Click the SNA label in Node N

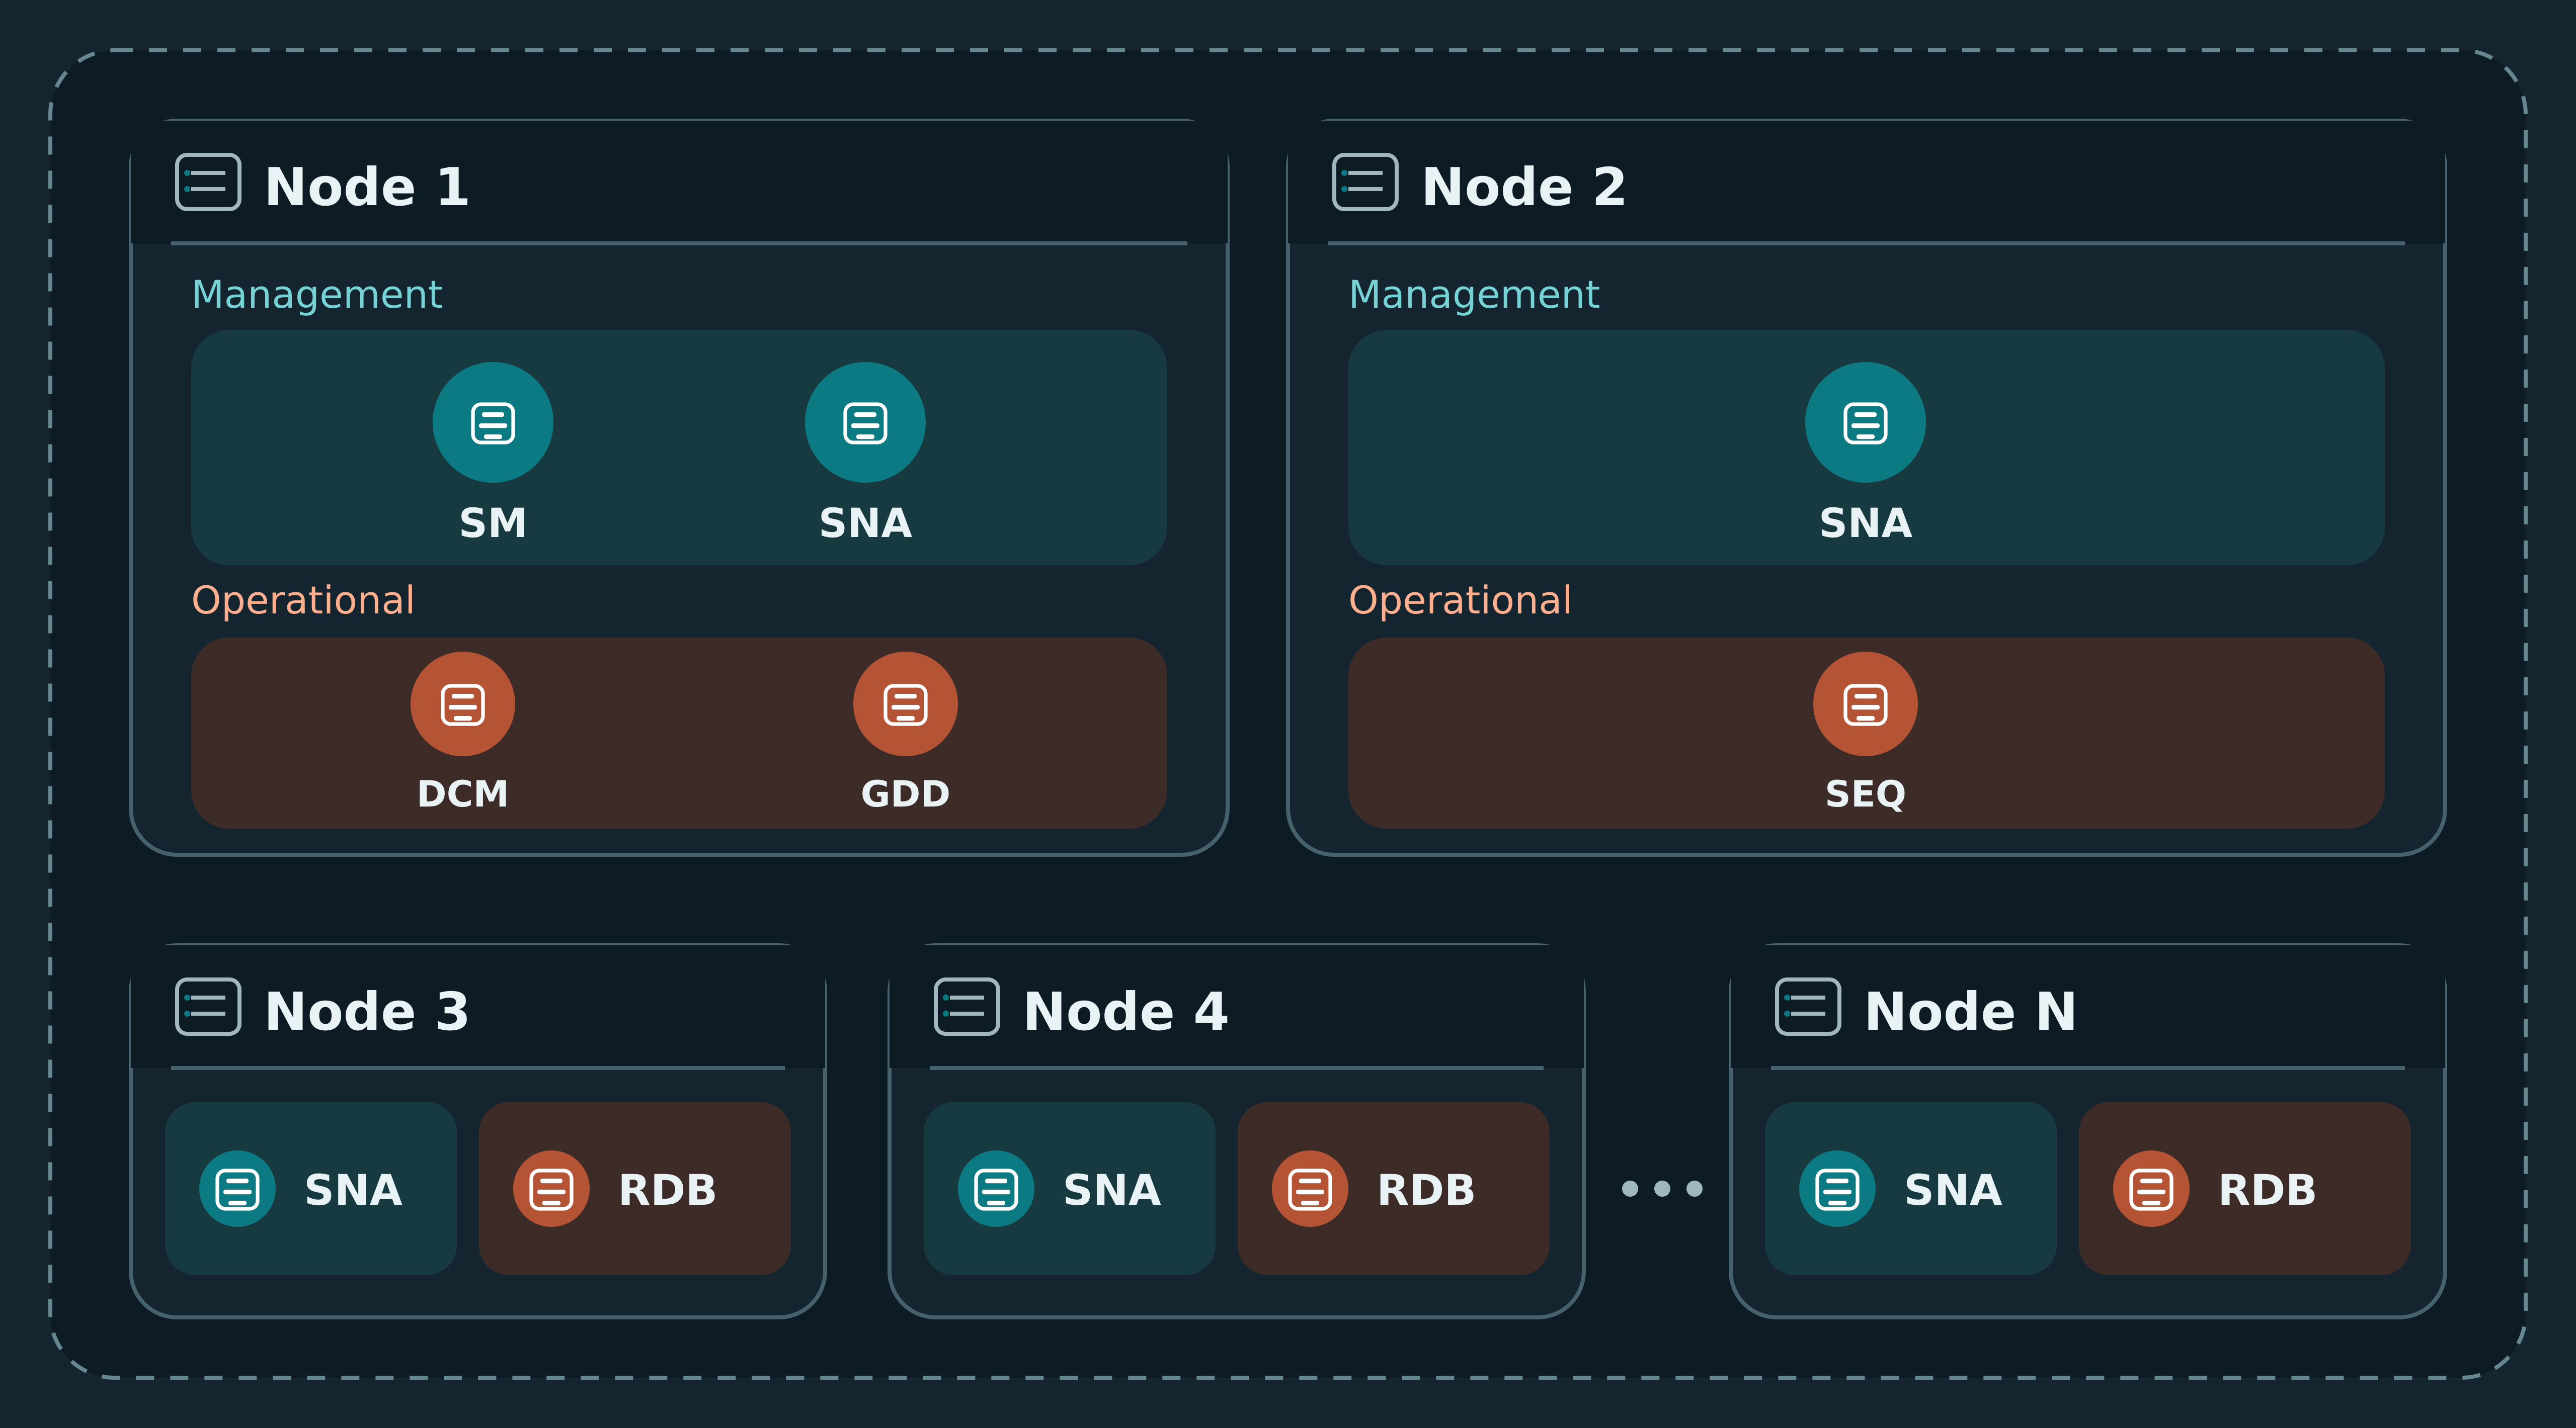(x=1953, y=1190)
